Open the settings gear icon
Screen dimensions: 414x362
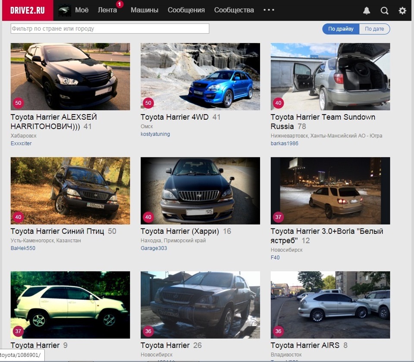[x=402, y=10]
